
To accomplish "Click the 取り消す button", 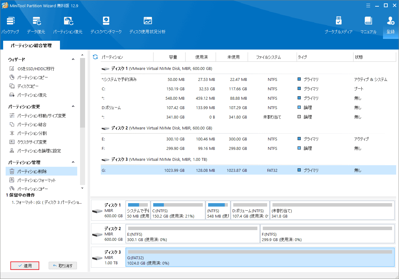I will pyautogui.click(x=63, y=266).
